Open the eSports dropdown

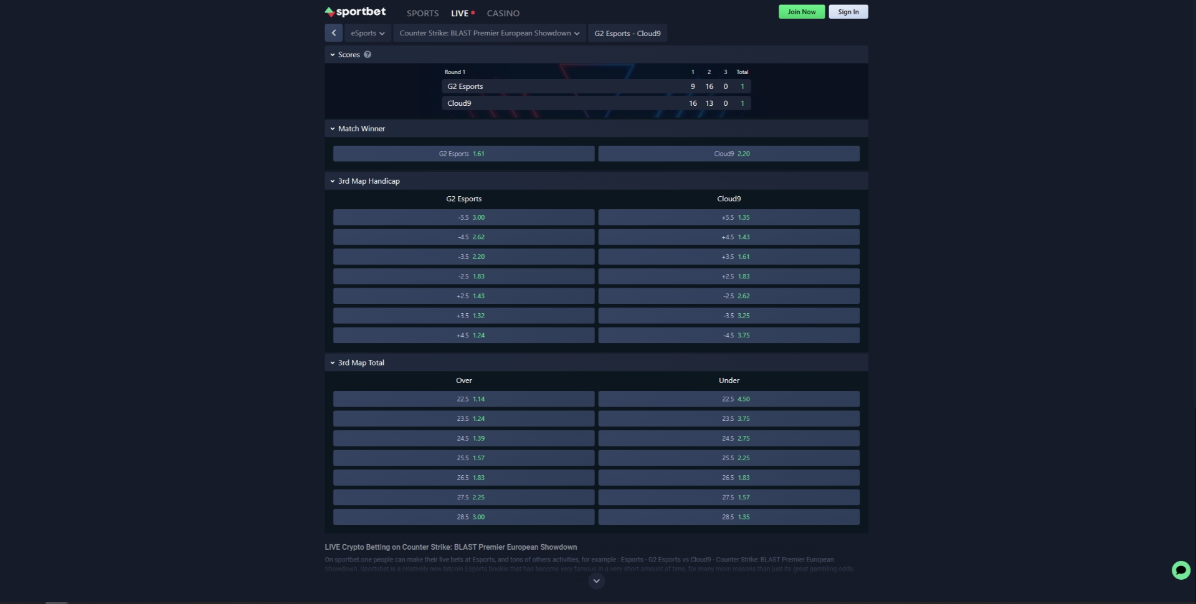point(368,33)
